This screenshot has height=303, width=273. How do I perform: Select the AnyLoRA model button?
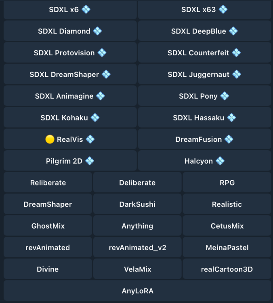coord(137,291)
